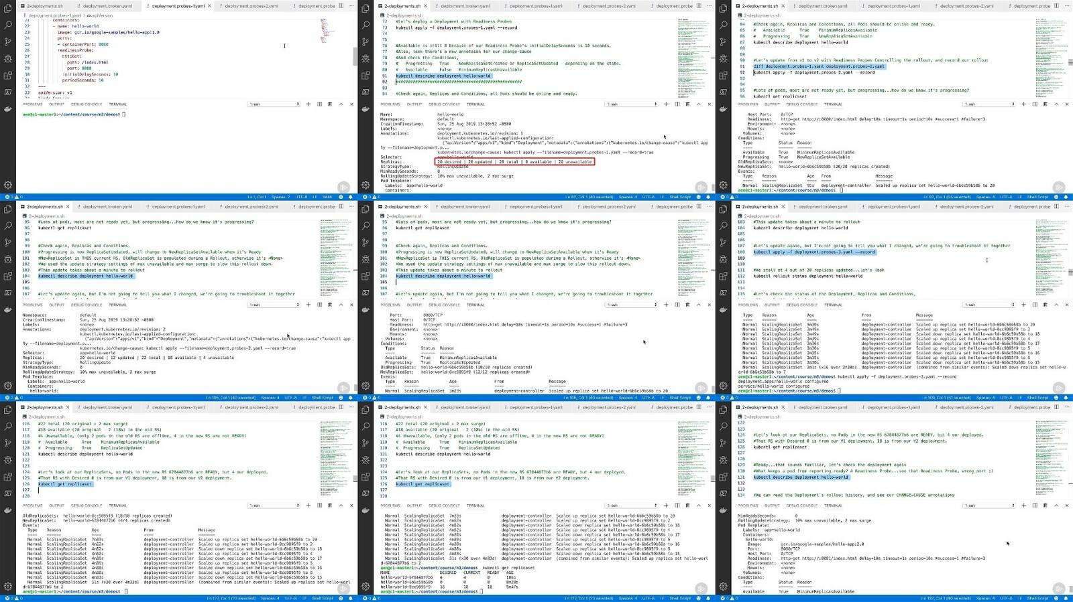Open Extensions in 4/4 replicas created frame
This screenshot has width=1073, height=602.
click(8, 477)
